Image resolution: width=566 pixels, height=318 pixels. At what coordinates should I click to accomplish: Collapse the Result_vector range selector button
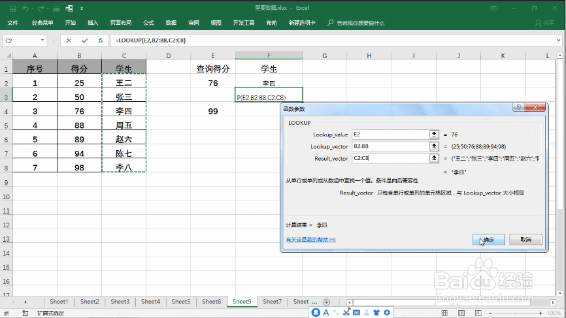click(434, 158)
